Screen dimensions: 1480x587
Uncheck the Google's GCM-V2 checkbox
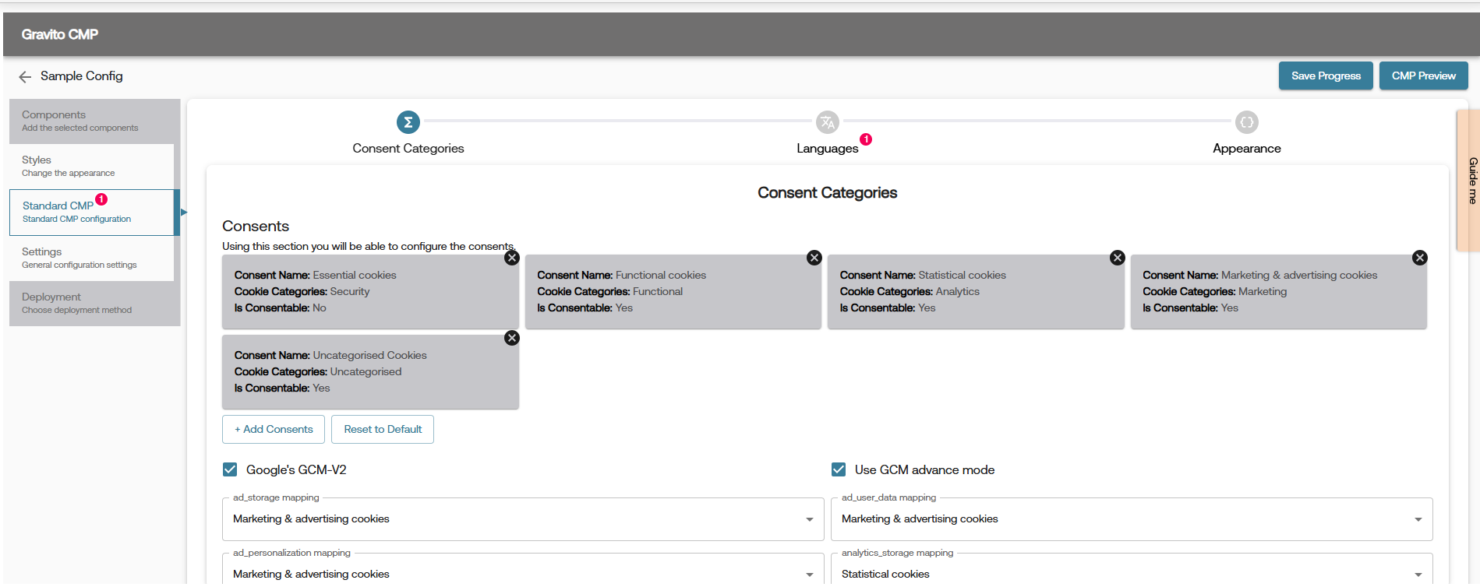pyautogui.click(x=230, y=469)
